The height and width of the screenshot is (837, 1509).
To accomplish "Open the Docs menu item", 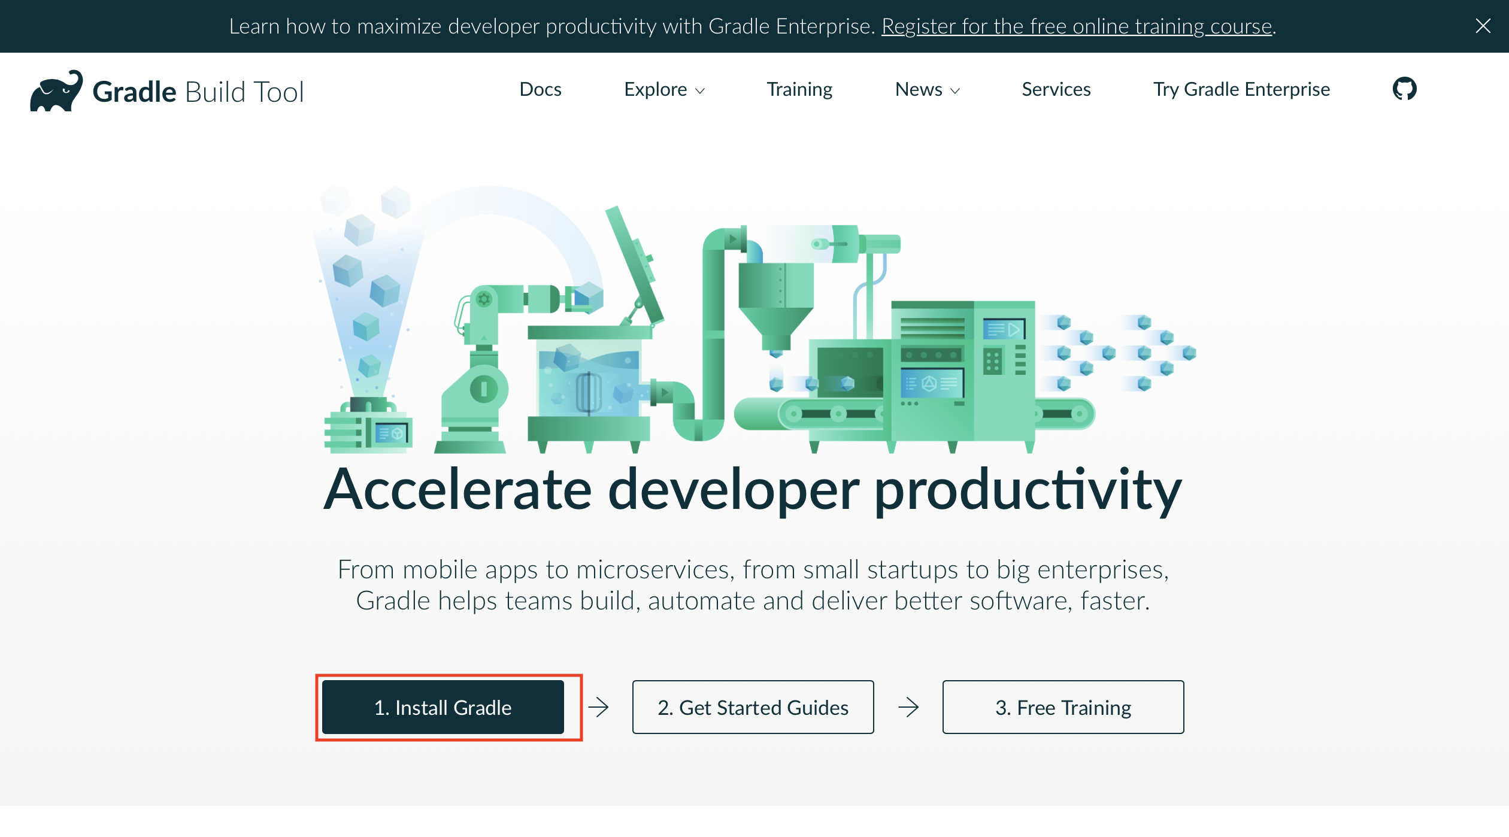I will click(540, 89).
